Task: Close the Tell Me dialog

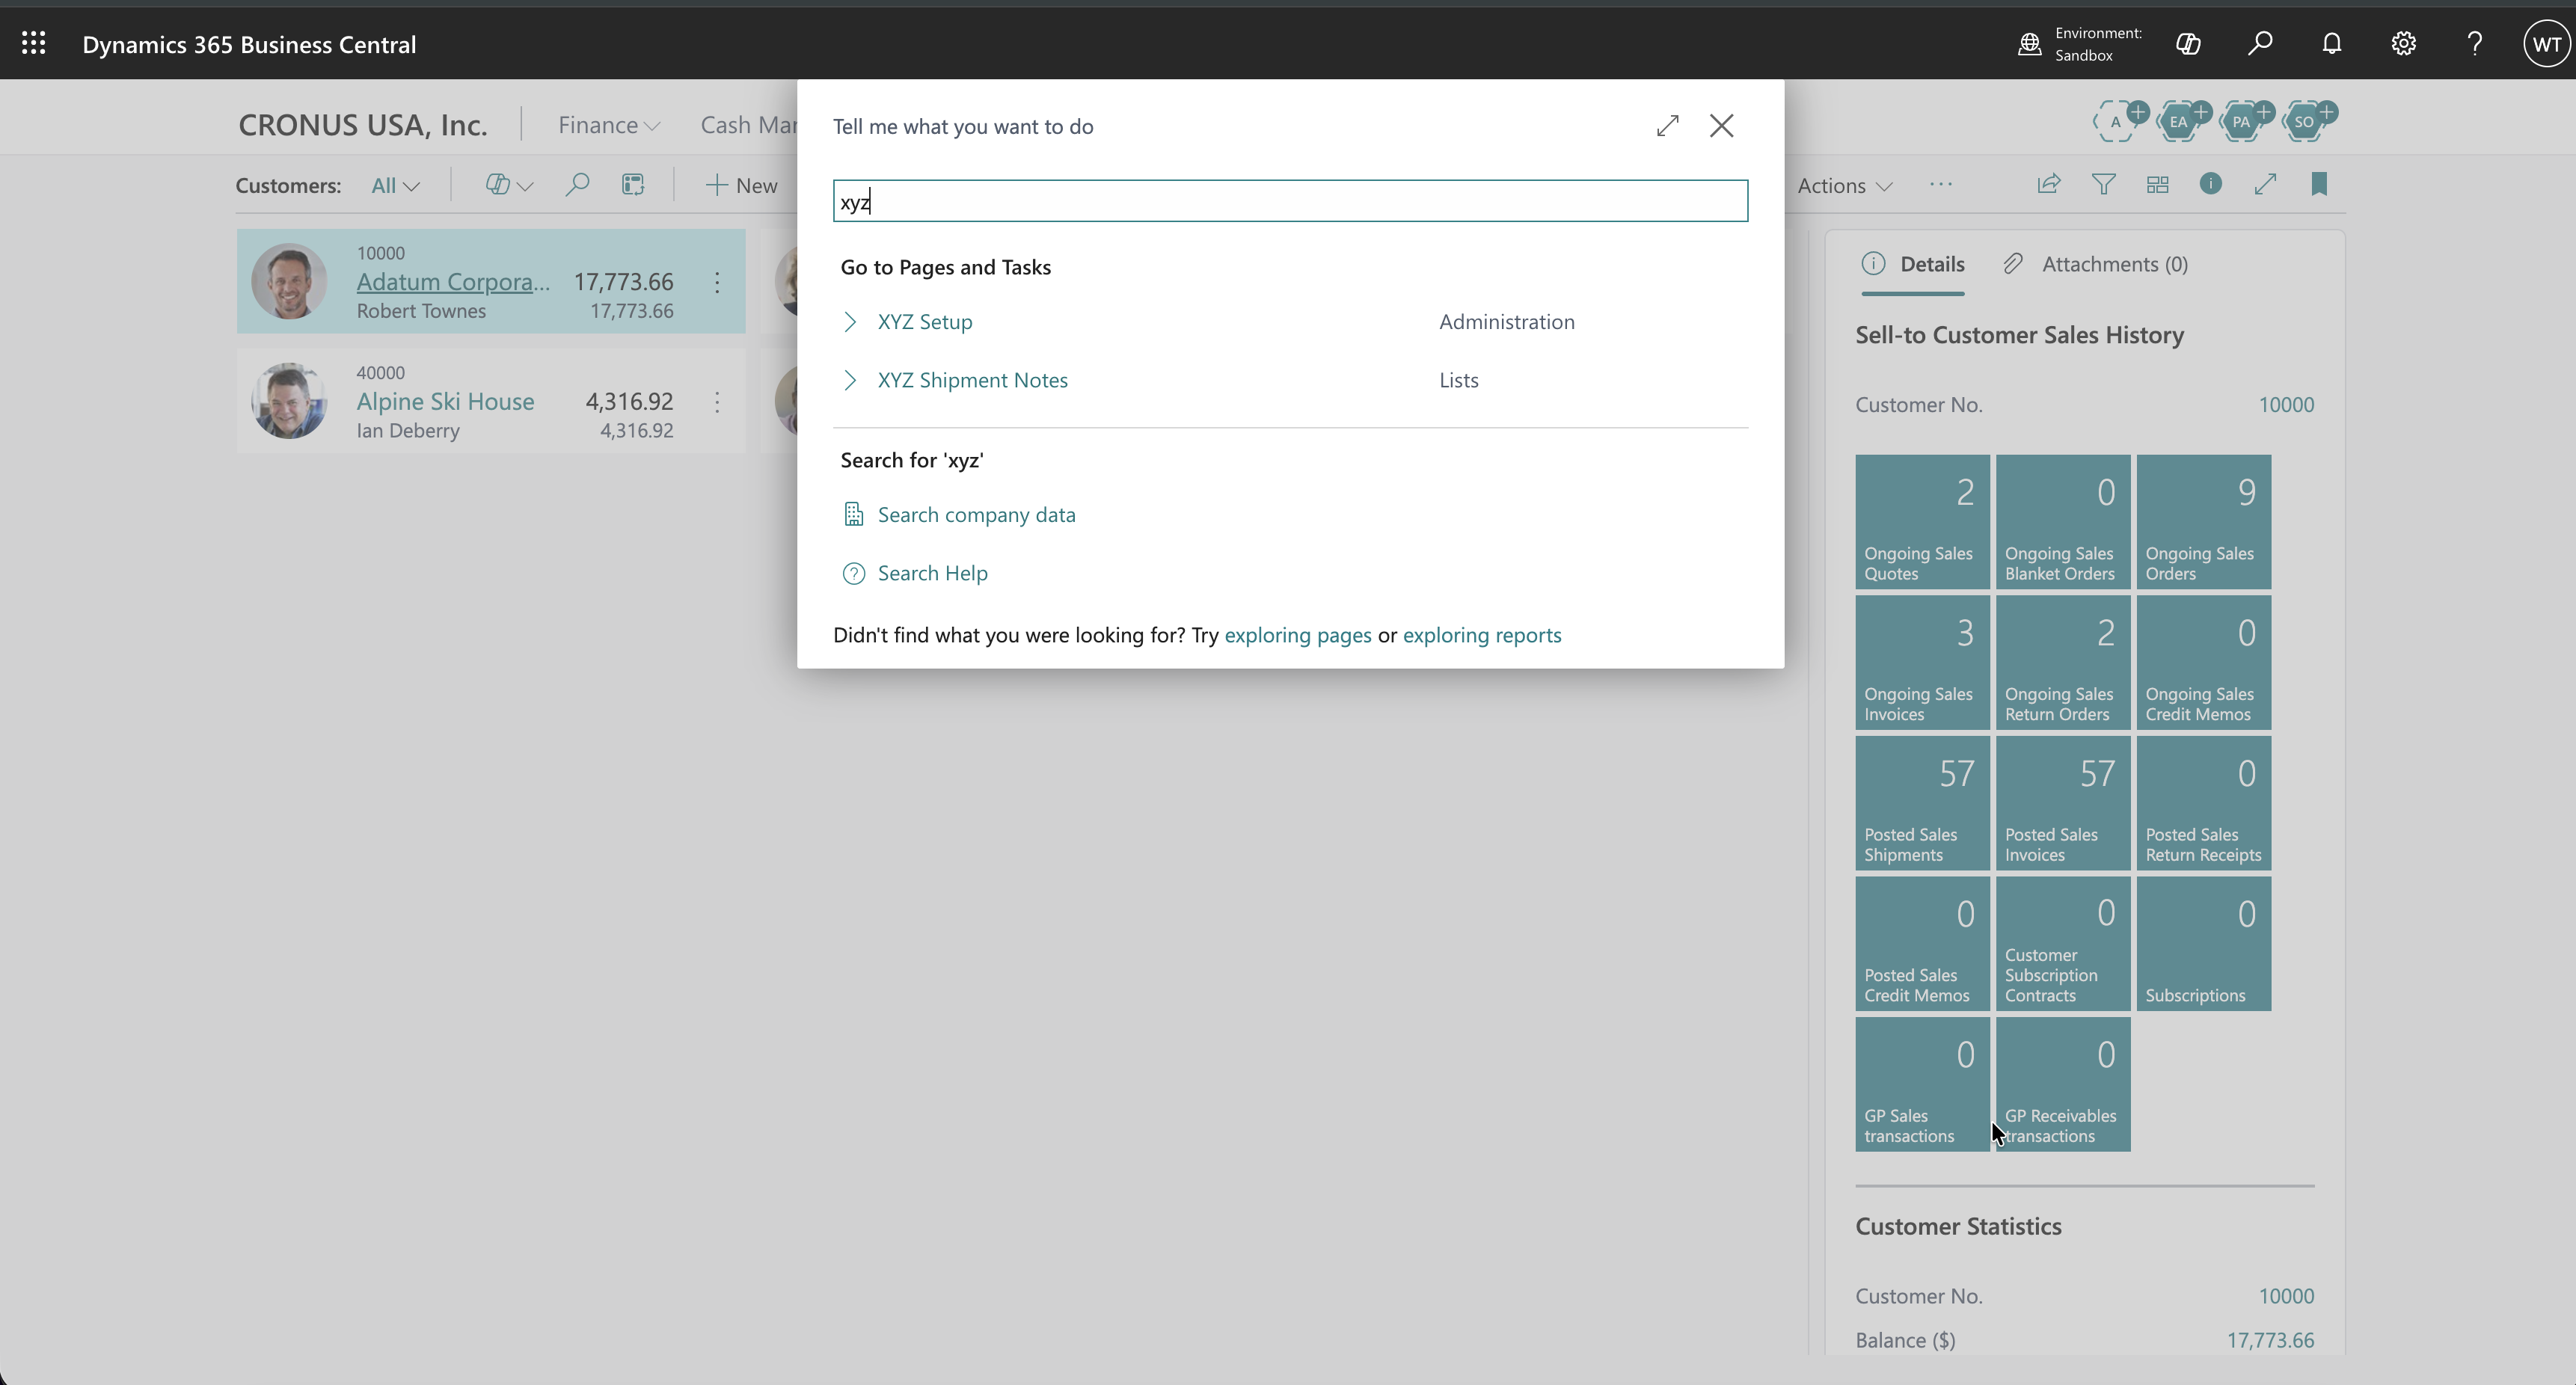Action: click(1721, 126)
